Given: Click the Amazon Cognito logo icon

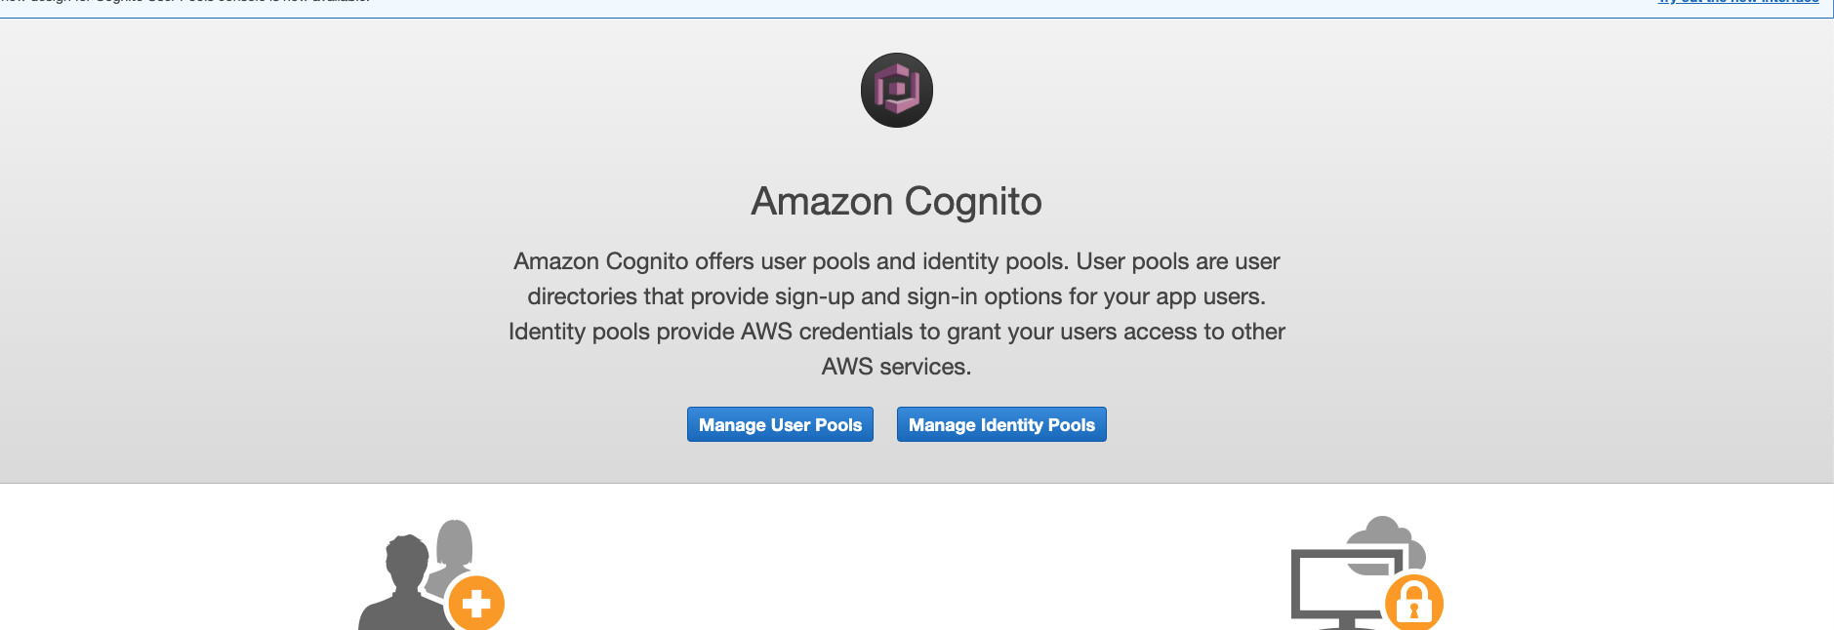Looking at the screenshot, I should pos(897,90).
